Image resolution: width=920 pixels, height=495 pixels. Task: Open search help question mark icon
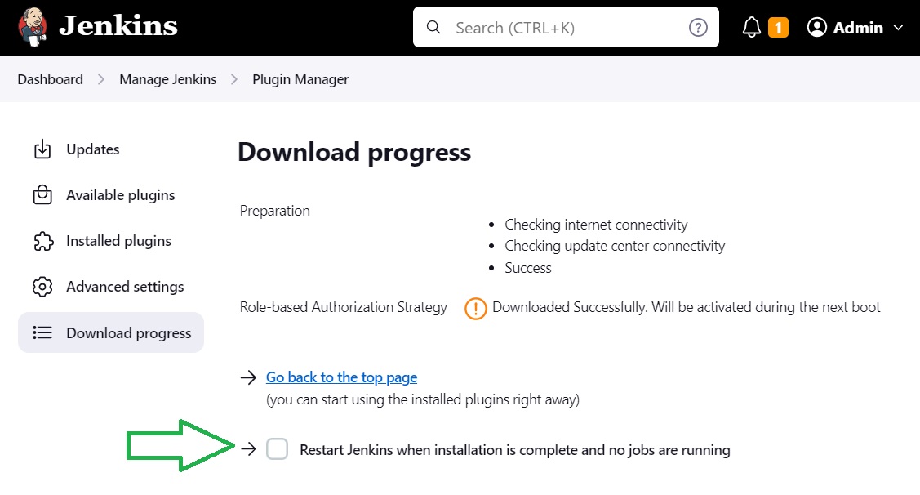tap(698, 28)
